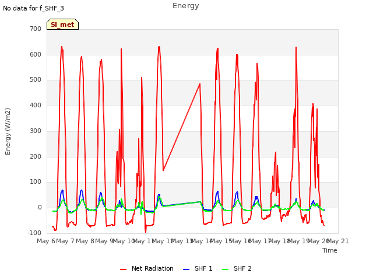Click the 0 y-axis tick label
This screenshot has height=280, width=373.
point(40,208)
